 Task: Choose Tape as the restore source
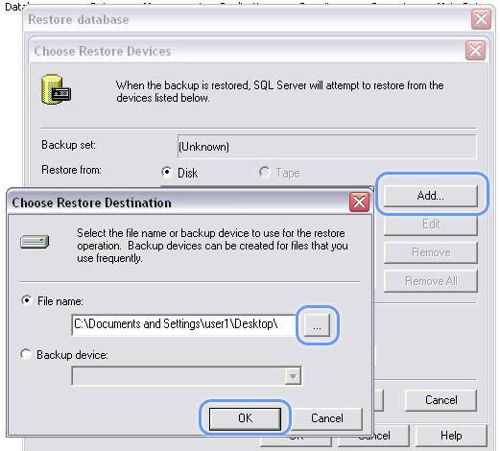[265, 172]
